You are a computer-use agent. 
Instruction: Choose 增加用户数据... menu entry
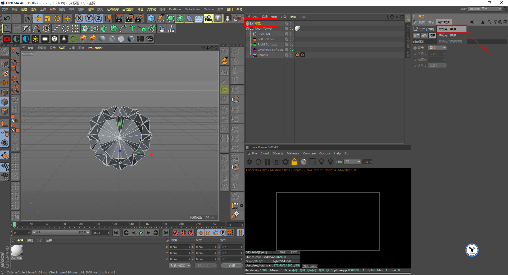pos(452,29)
